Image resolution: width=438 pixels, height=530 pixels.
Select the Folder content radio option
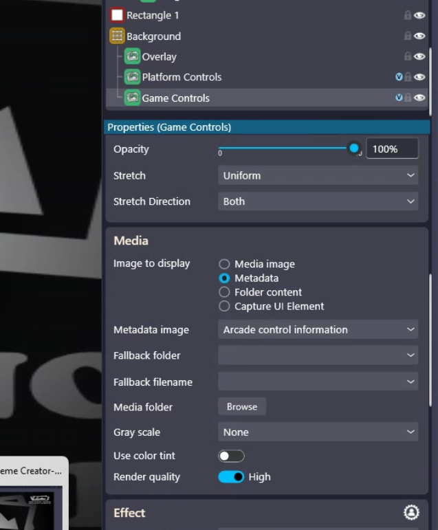click(224, 292)
